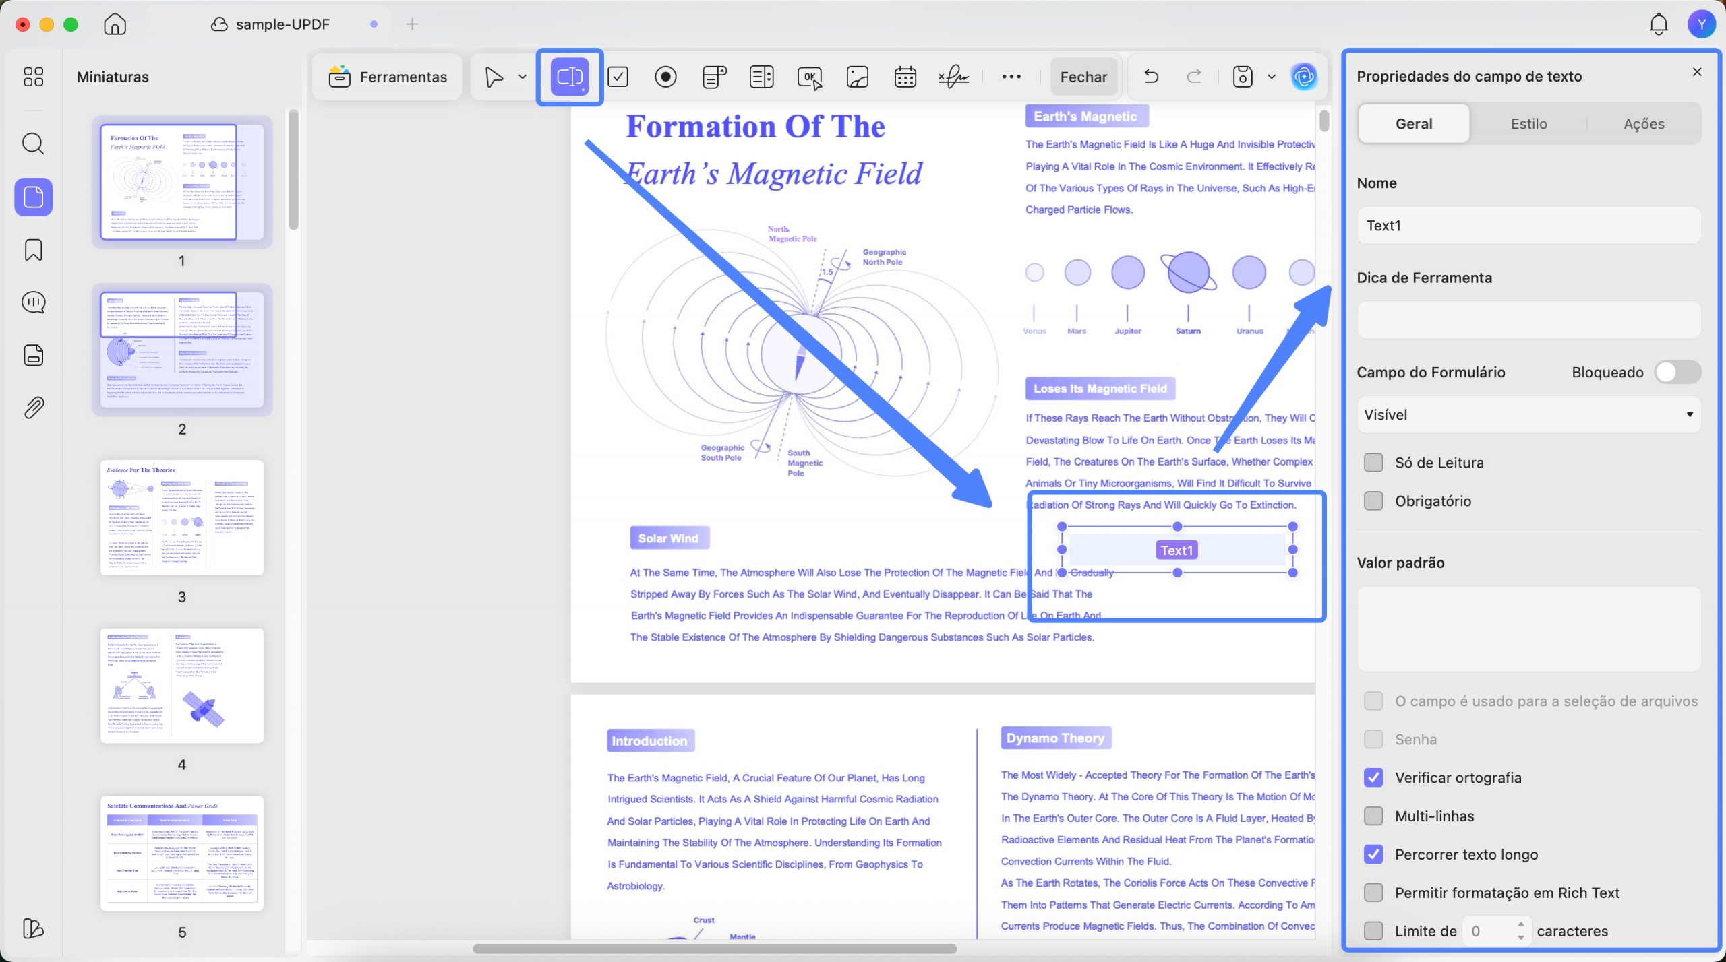Viewport: 1726px width, 962px height.
Task: Switch to the Geral tab
Action: click(x=1414, y=123)
